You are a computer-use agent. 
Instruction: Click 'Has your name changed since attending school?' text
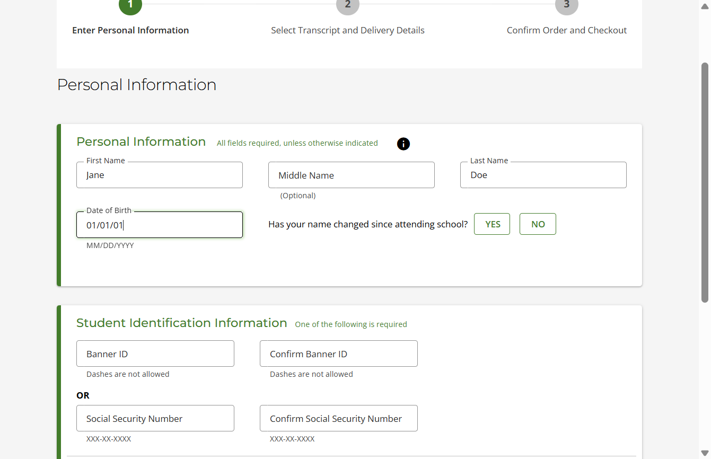coord(368,224)
